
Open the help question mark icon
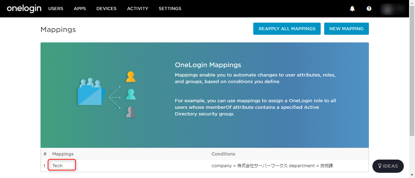(369, 9)
